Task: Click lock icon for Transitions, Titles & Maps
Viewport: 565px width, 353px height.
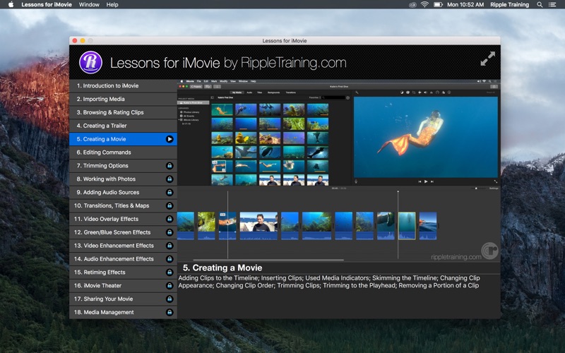Action: click(x=169, y=205)
